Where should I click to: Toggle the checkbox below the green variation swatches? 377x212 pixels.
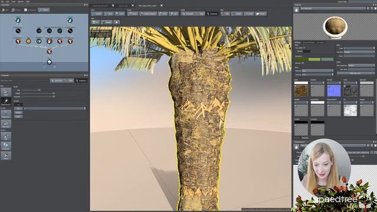click(303, 63)
